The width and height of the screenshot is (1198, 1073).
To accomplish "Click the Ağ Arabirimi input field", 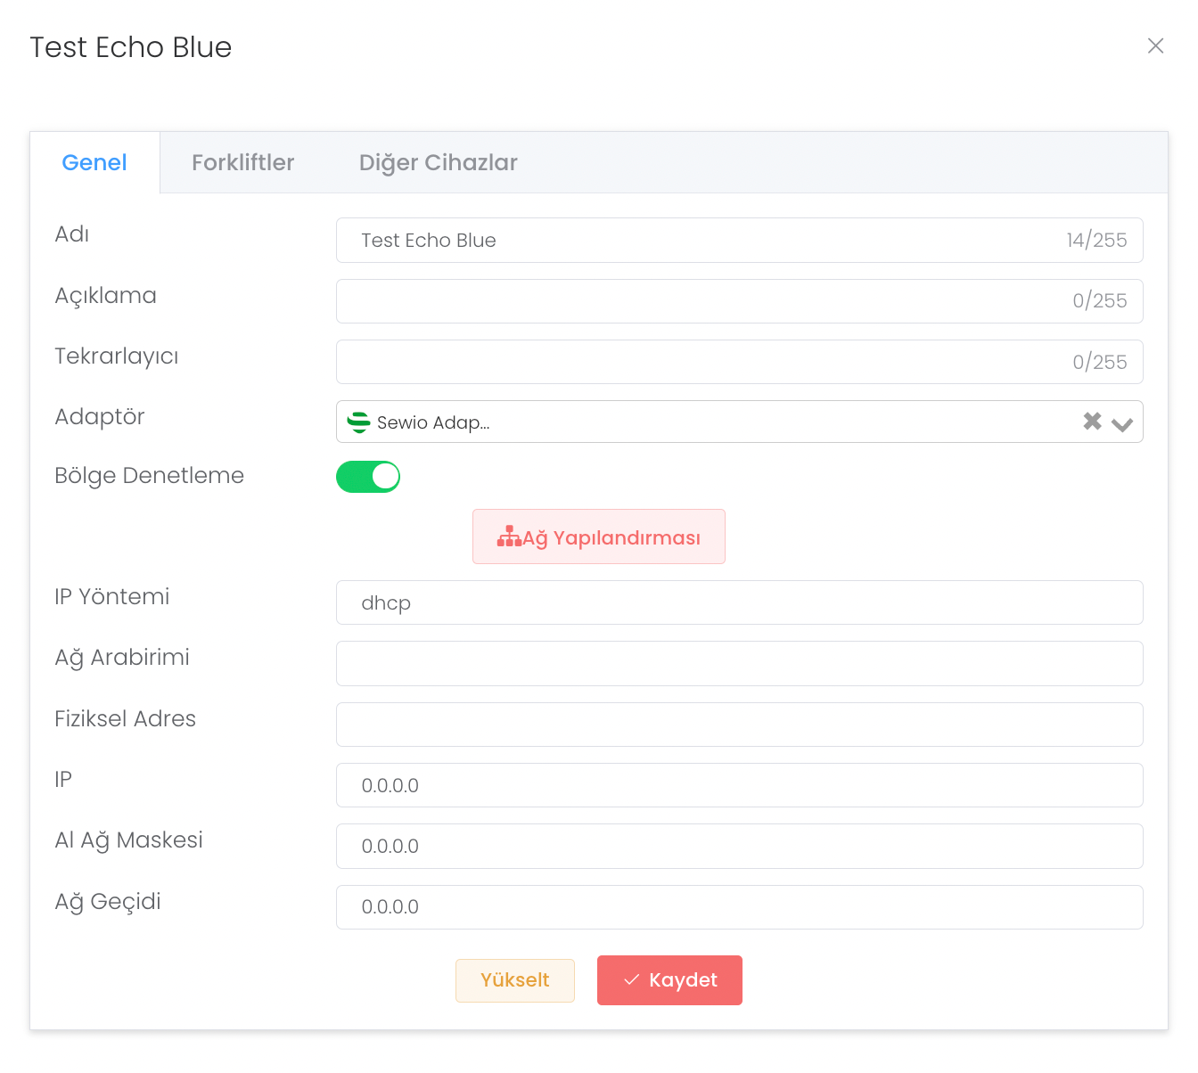I will (739, 663).
